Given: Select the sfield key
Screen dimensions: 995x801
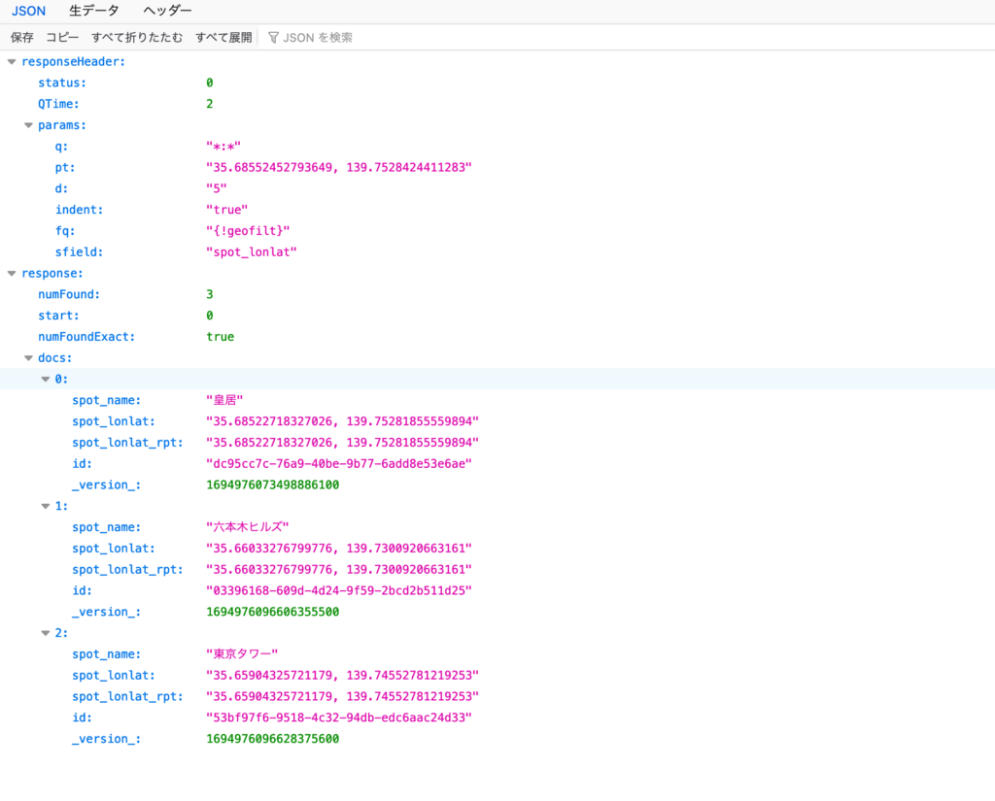Looking at the screenshot, I should click(x=79, y=251).
